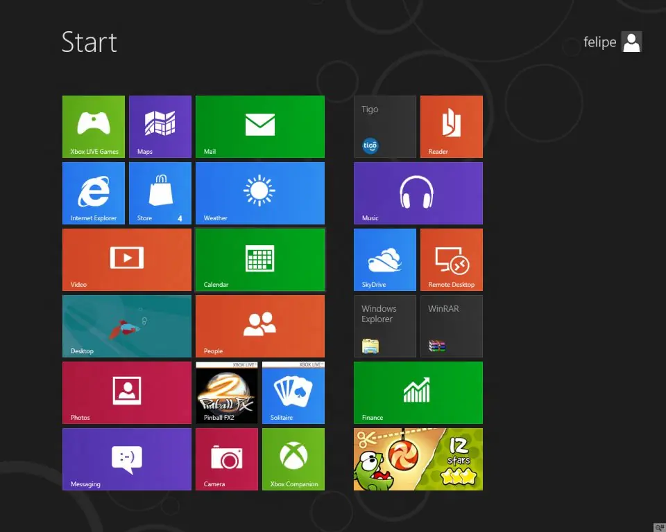666x532 pixels.
Task: Open the Weather tile
Action: [260, 193]
